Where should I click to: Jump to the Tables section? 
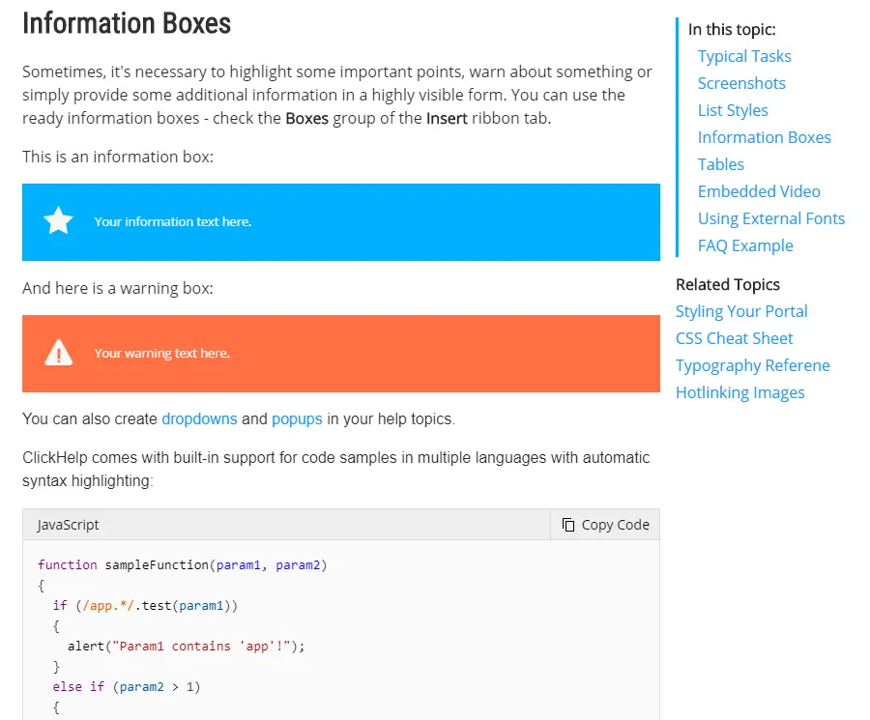tap(721, 164)
